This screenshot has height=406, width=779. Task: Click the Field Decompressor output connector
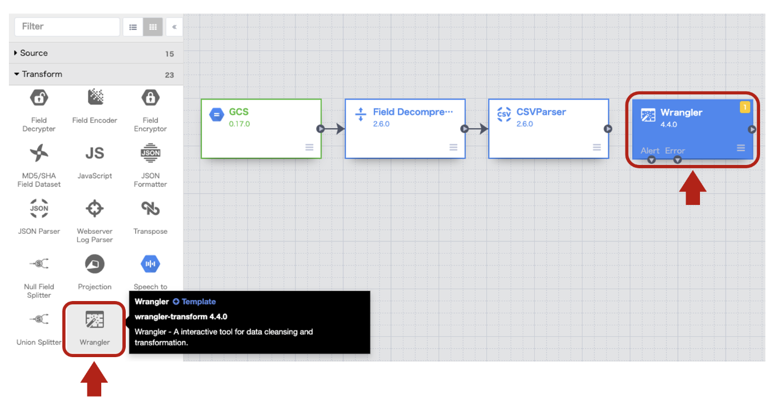coord(465,129)
